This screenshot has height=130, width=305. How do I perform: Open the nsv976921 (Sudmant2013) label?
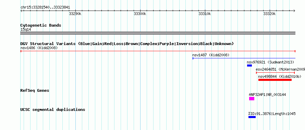click(x=270, y=62)
